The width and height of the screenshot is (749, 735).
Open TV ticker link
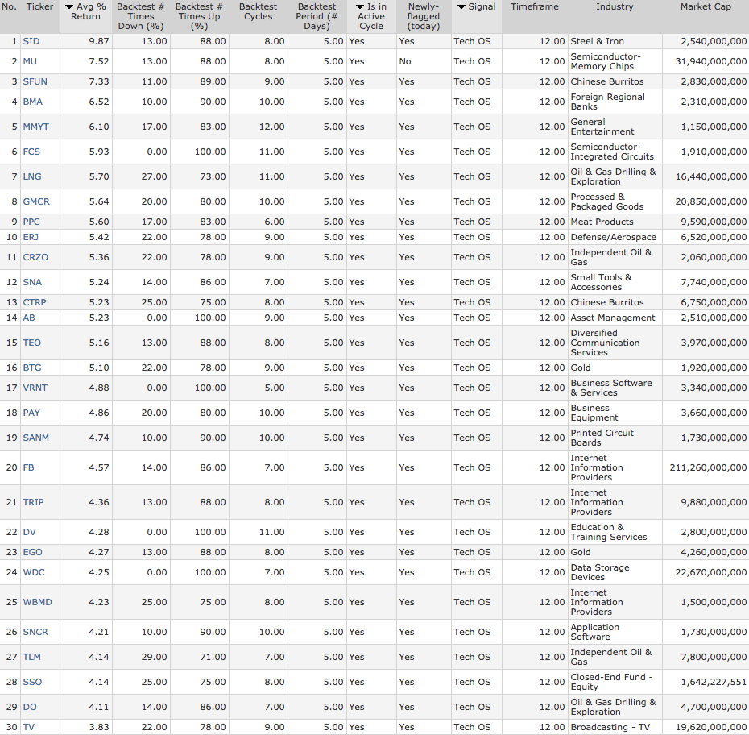tap(29, 727)
